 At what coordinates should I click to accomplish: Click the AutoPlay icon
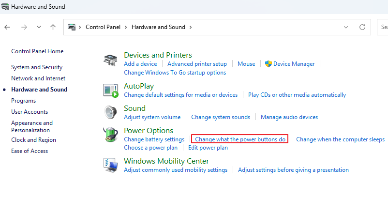[111, 90]
